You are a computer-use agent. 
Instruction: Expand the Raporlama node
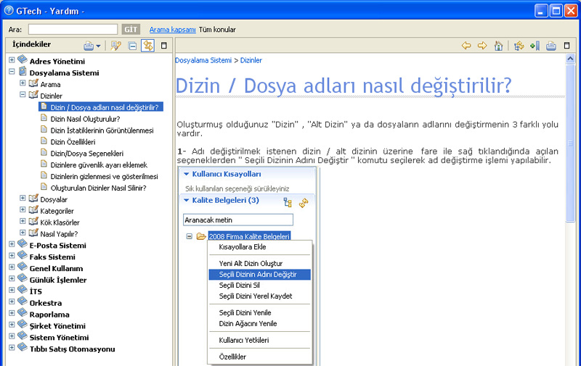tap(12, 313)
